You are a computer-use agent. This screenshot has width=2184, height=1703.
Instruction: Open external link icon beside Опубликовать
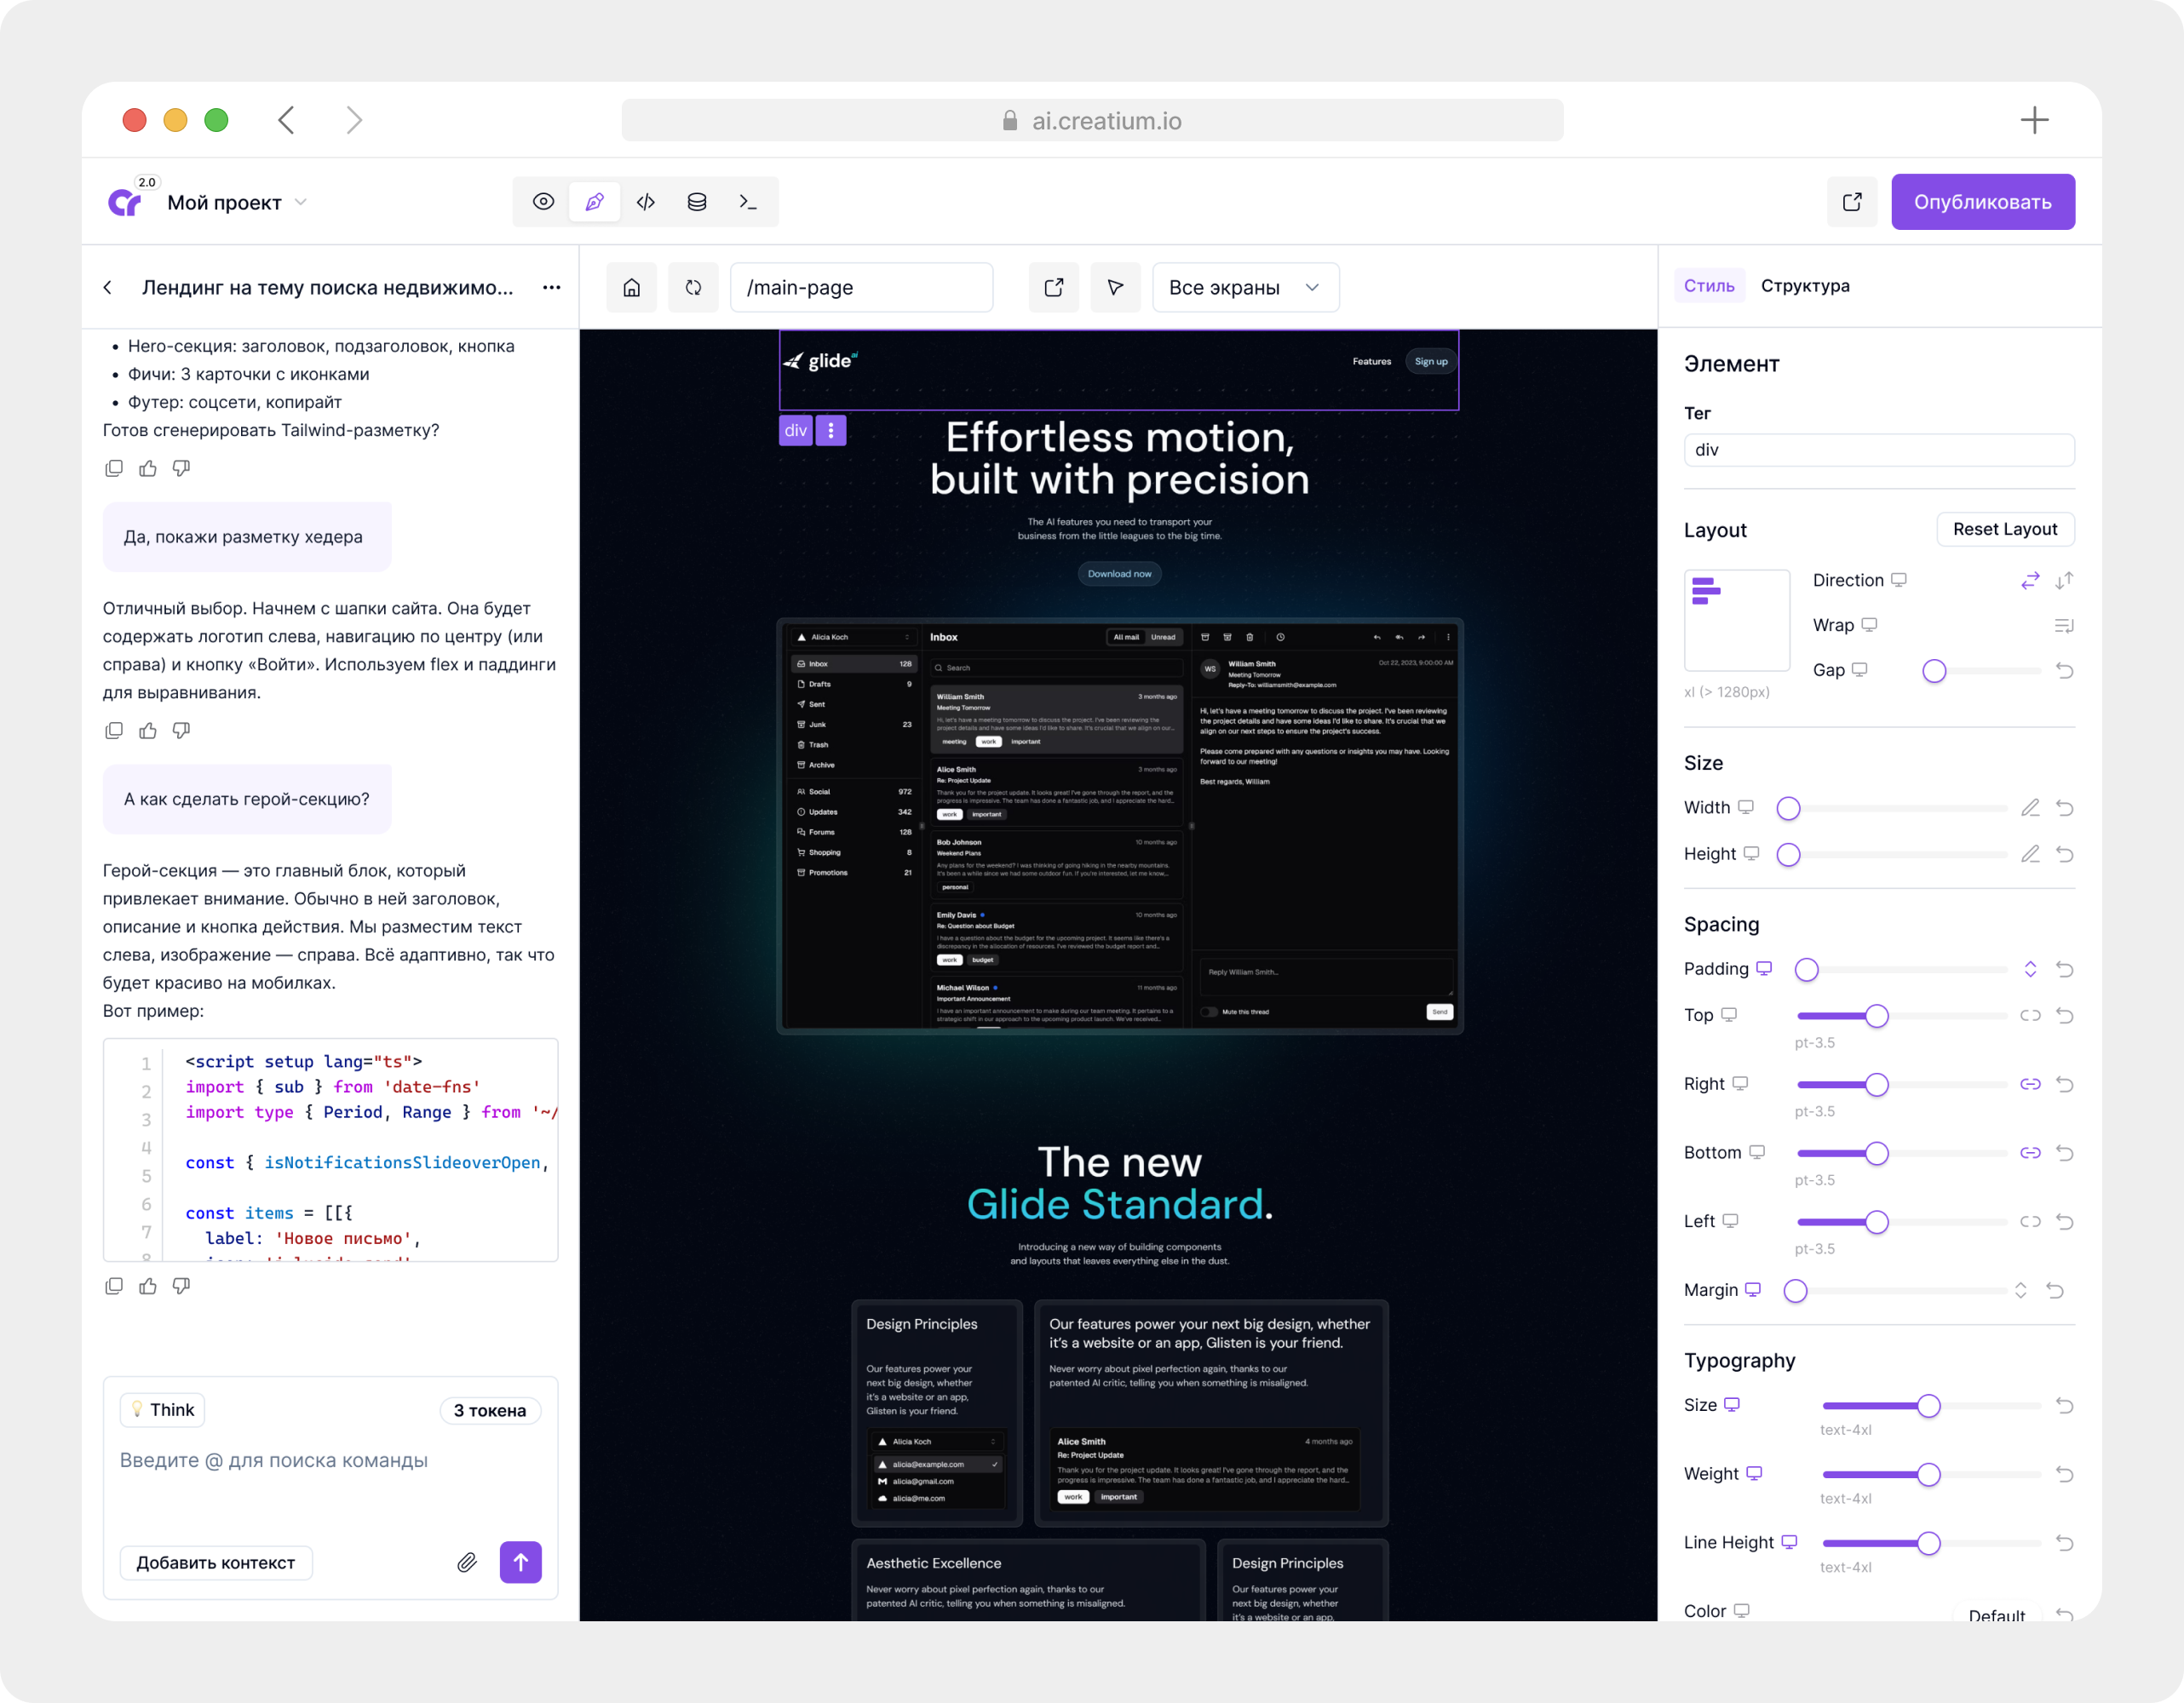[x=1852, y=202]
